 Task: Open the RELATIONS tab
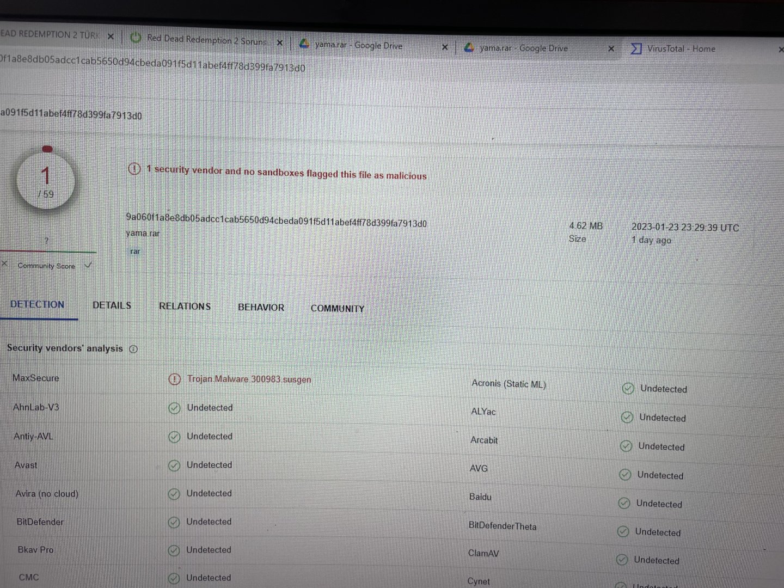coord(185,306)
